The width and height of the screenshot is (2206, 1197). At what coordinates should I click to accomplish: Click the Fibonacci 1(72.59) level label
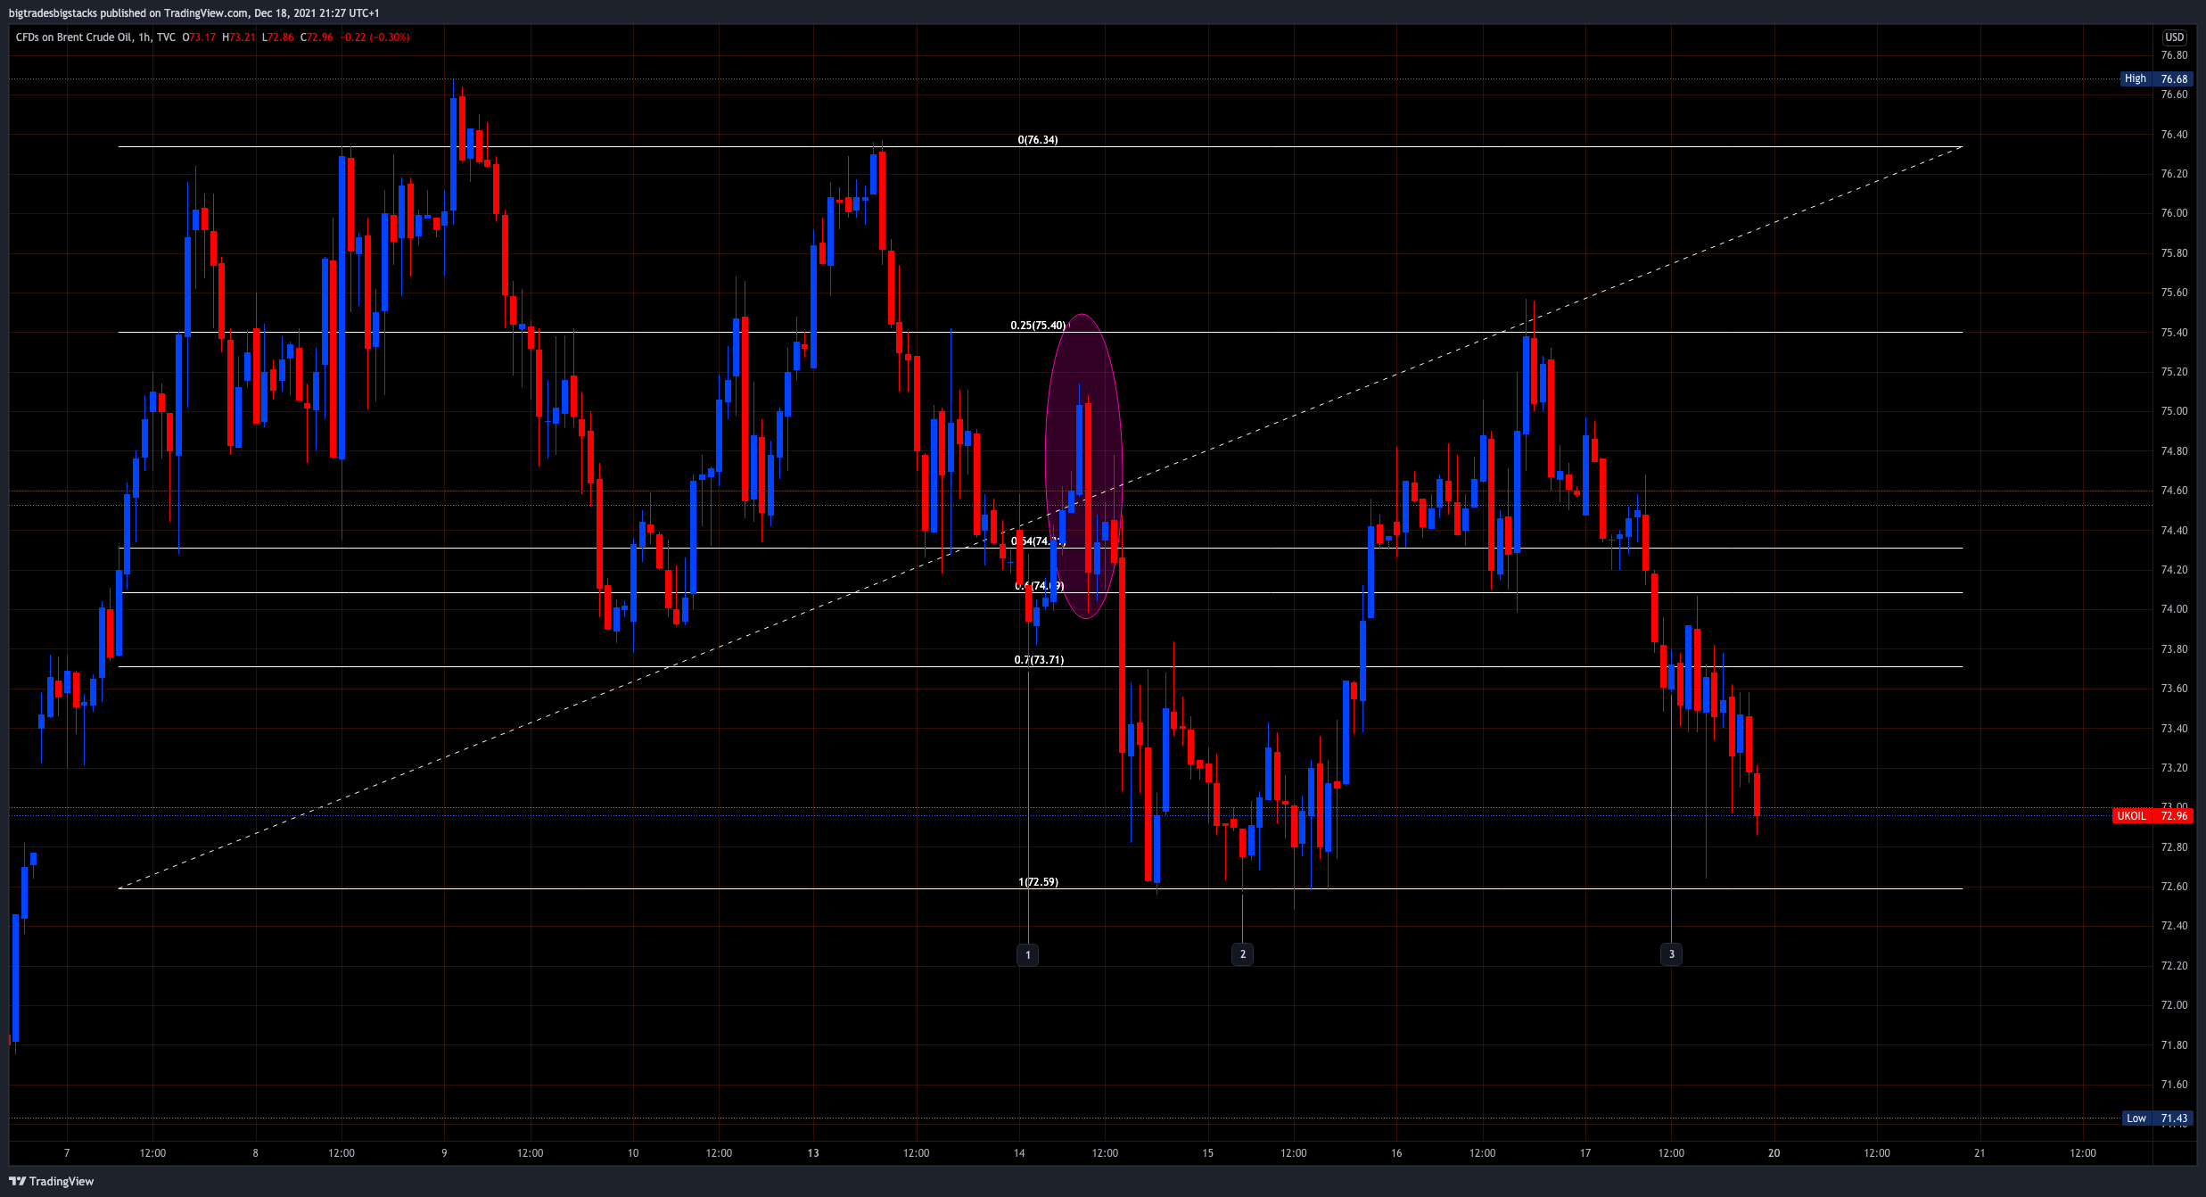click(1038, 882)
